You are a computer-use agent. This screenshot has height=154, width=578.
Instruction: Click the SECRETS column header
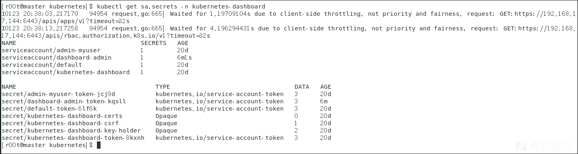(153, 43)
